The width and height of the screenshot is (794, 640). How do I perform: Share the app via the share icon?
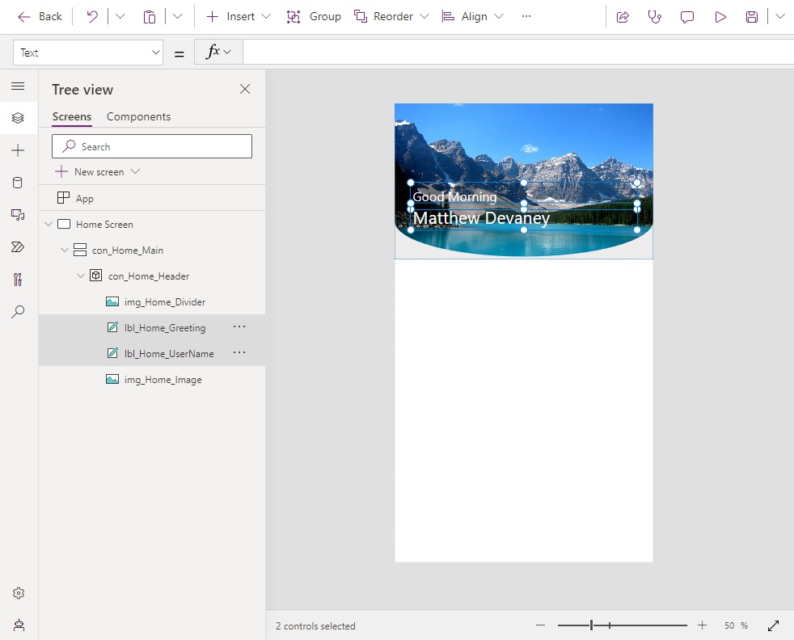tap(623, 16)
